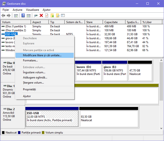Open the Fișier menu
The width and height of the screenshot is (164, 141).
(x=6, y=10)
